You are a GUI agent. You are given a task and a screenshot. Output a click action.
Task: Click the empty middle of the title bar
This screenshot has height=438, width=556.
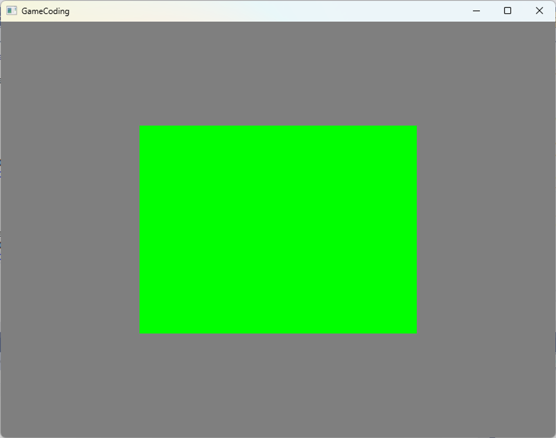click(264, 11)
